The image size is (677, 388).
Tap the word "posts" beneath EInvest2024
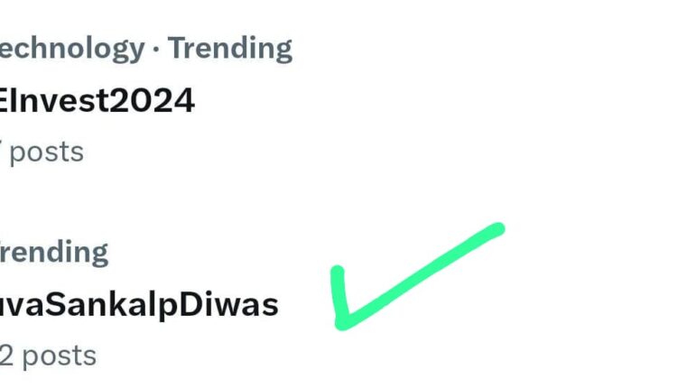coord(47,151)
